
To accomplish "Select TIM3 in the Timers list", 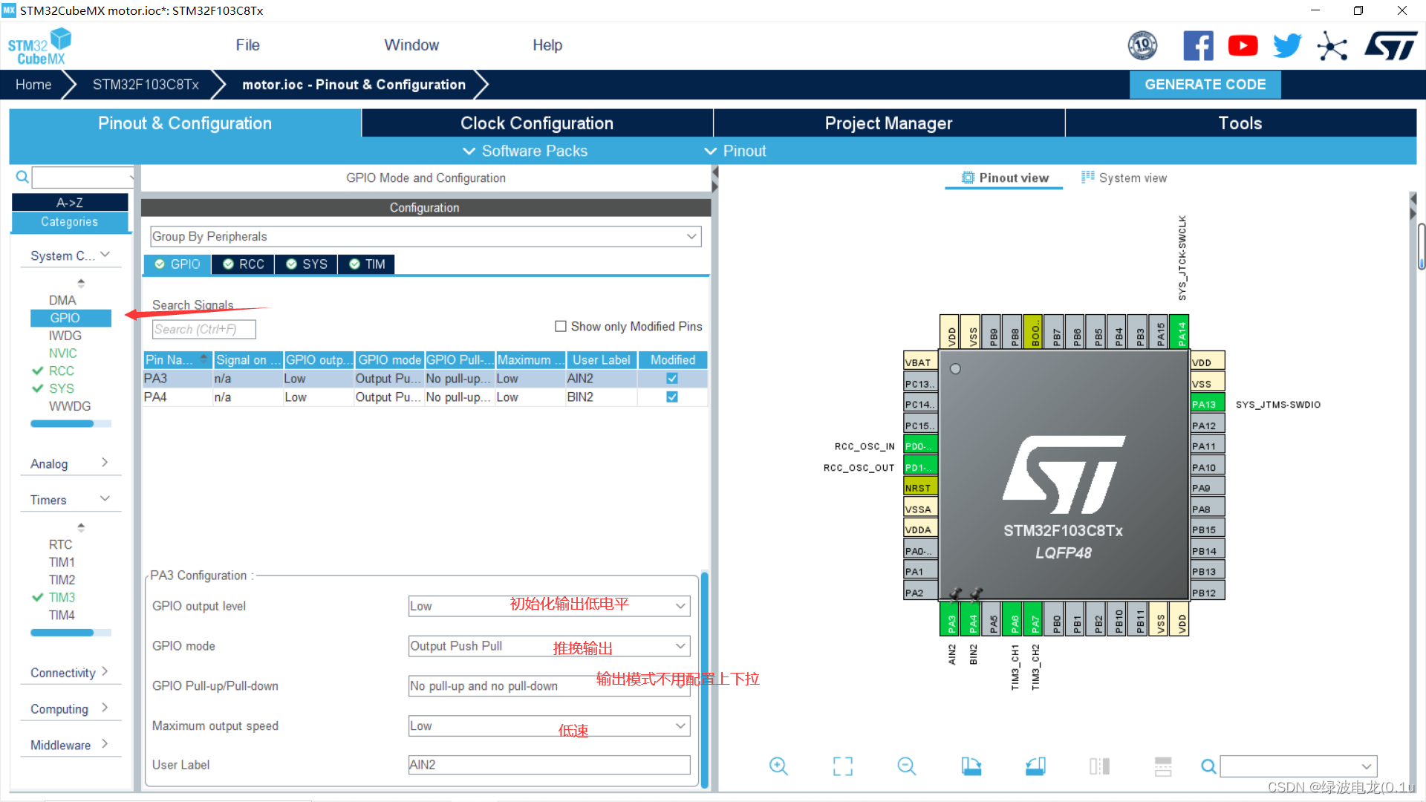I will [x=62, y=598].
